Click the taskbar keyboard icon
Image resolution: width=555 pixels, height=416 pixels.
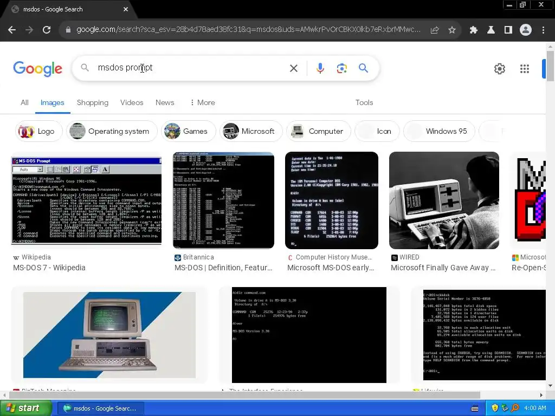pyautogui.click(x=475, y=408)
